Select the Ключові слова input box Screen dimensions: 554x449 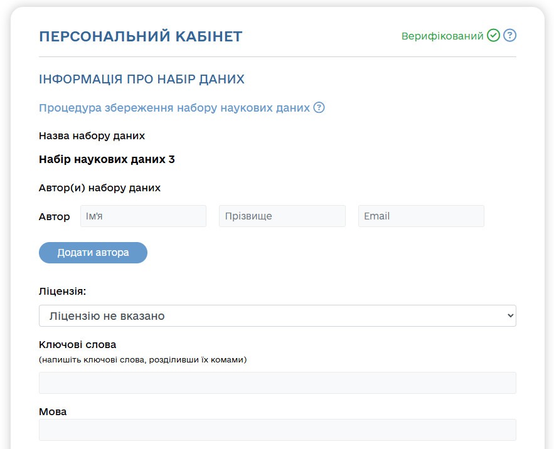click(277, 381)
